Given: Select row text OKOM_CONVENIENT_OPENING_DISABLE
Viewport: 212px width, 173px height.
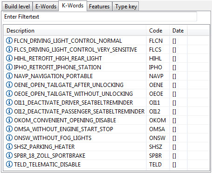Looking at the screenshot, I should 65,120.
